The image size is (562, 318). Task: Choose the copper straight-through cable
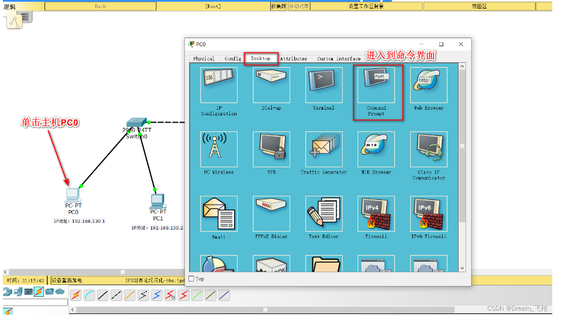tap(102, 295)
